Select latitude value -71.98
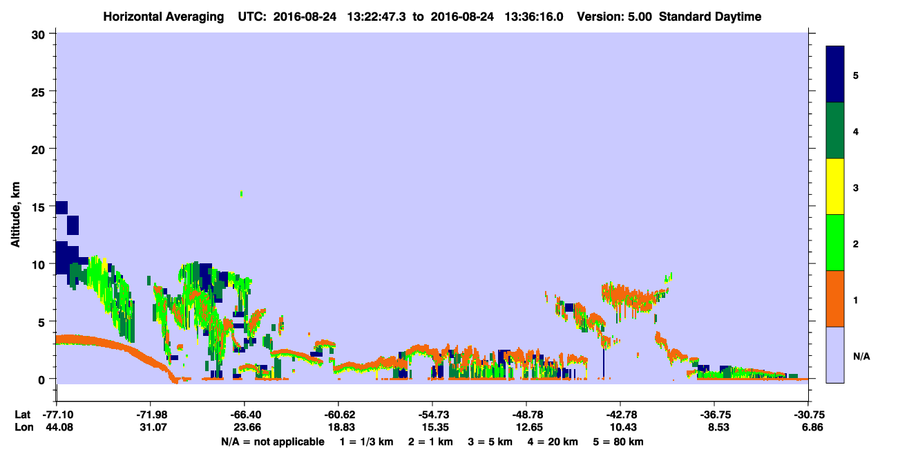 click(150, 414)
